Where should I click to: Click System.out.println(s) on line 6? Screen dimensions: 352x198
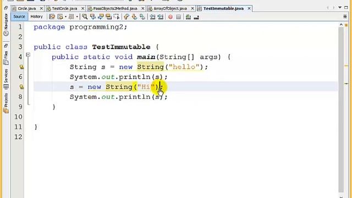tap(119, 77)
